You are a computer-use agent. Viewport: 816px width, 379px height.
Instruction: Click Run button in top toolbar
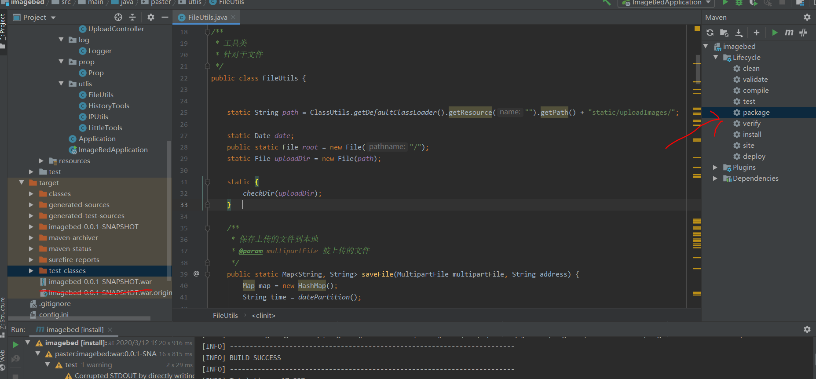[725, 3]
